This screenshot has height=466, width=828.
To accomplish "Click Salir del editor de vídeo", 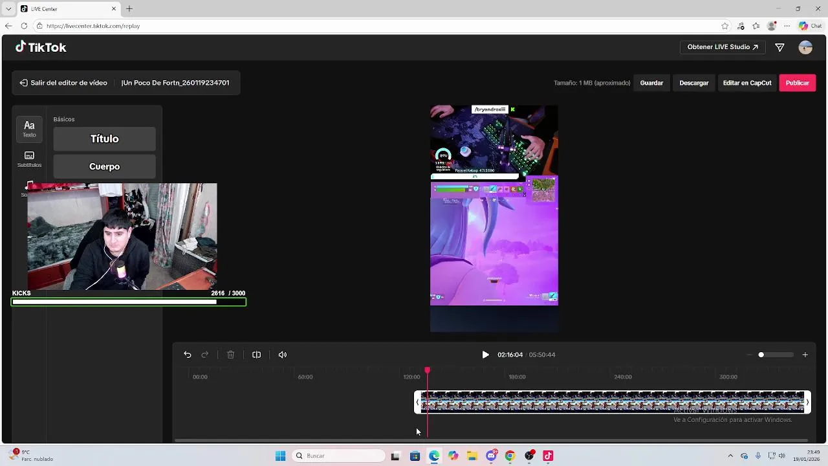I will (x=63, y=83).
